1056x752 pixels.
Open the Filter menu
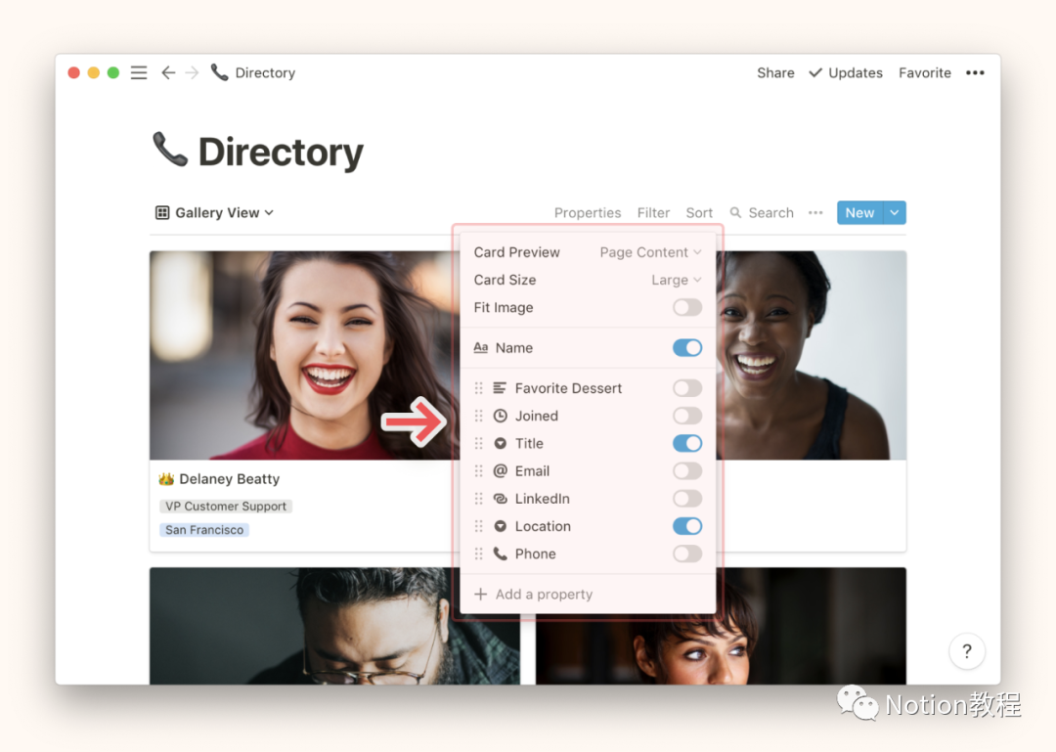point(653,213)
